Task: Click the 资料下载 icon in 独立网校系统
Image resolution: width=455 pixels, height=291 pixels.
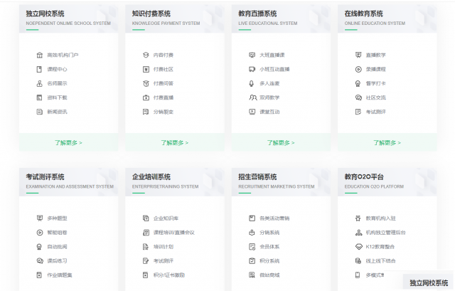Action: click(x=40, y=97)
